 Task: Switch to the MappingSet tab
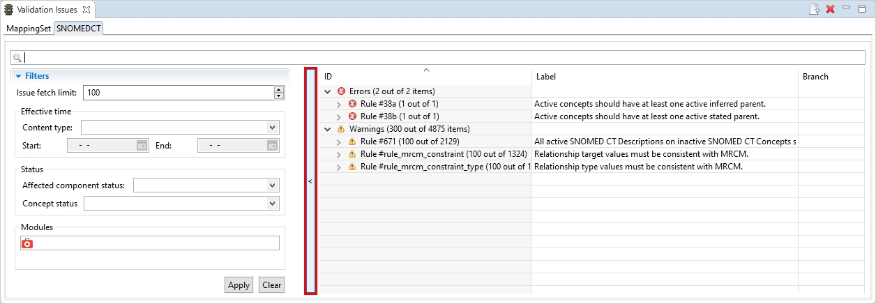pos(29,29)
